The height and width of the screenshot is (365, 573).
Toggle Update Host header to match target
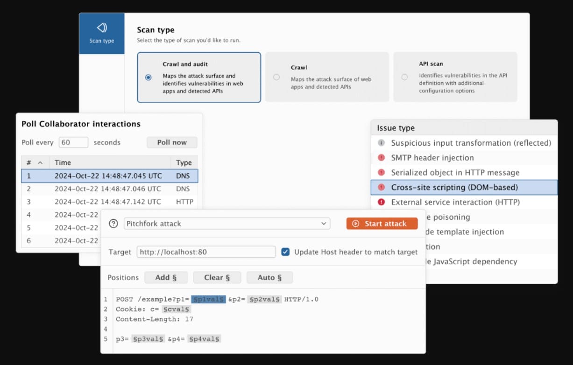pos(285,252)
